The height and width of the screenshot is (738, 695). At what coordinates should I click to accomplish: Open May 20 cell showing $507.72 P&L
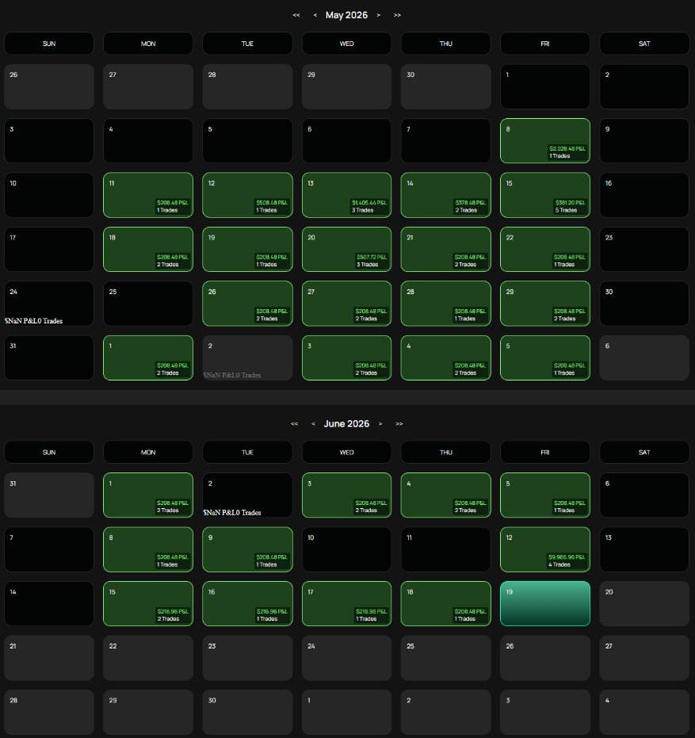tap(346, 250)
